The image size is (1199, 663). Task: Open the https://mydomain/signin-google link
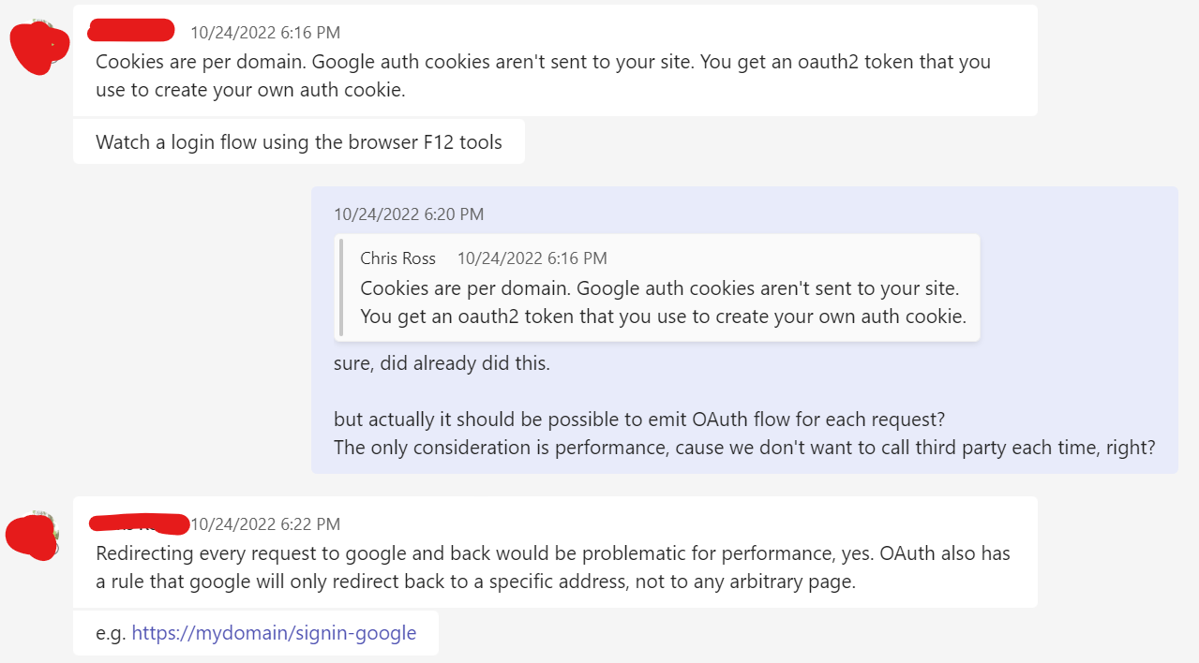coord(274,633)
